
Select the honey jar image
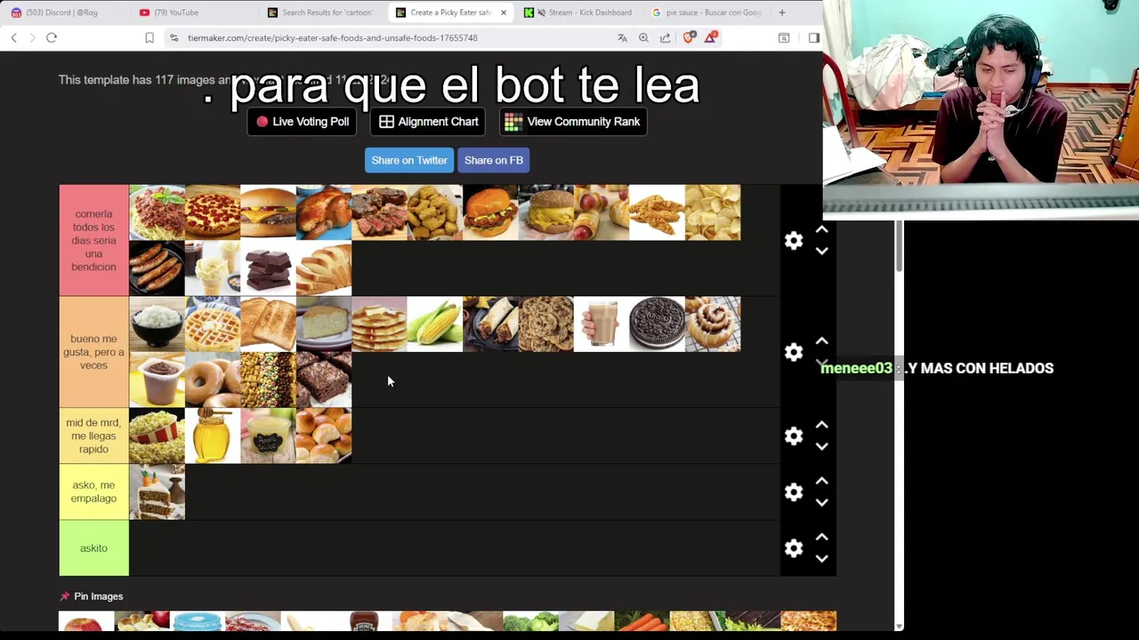coord(213,436)
